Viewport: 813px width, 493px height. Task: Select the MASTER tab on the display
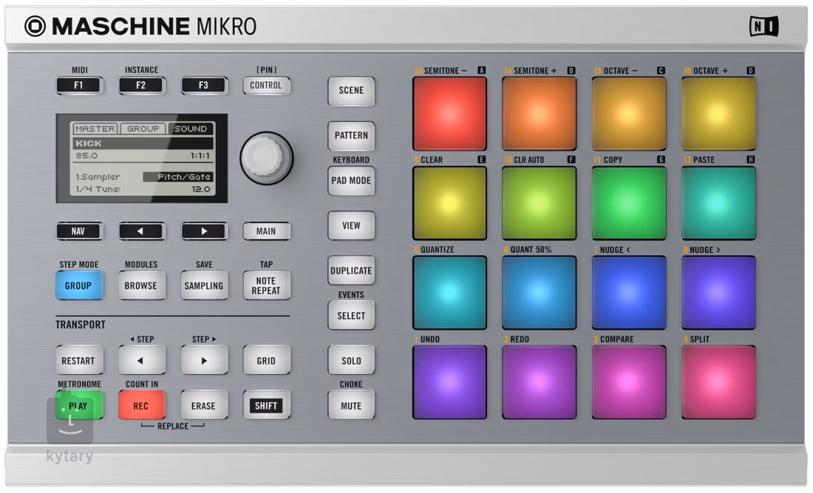click(x=95, y=128)
